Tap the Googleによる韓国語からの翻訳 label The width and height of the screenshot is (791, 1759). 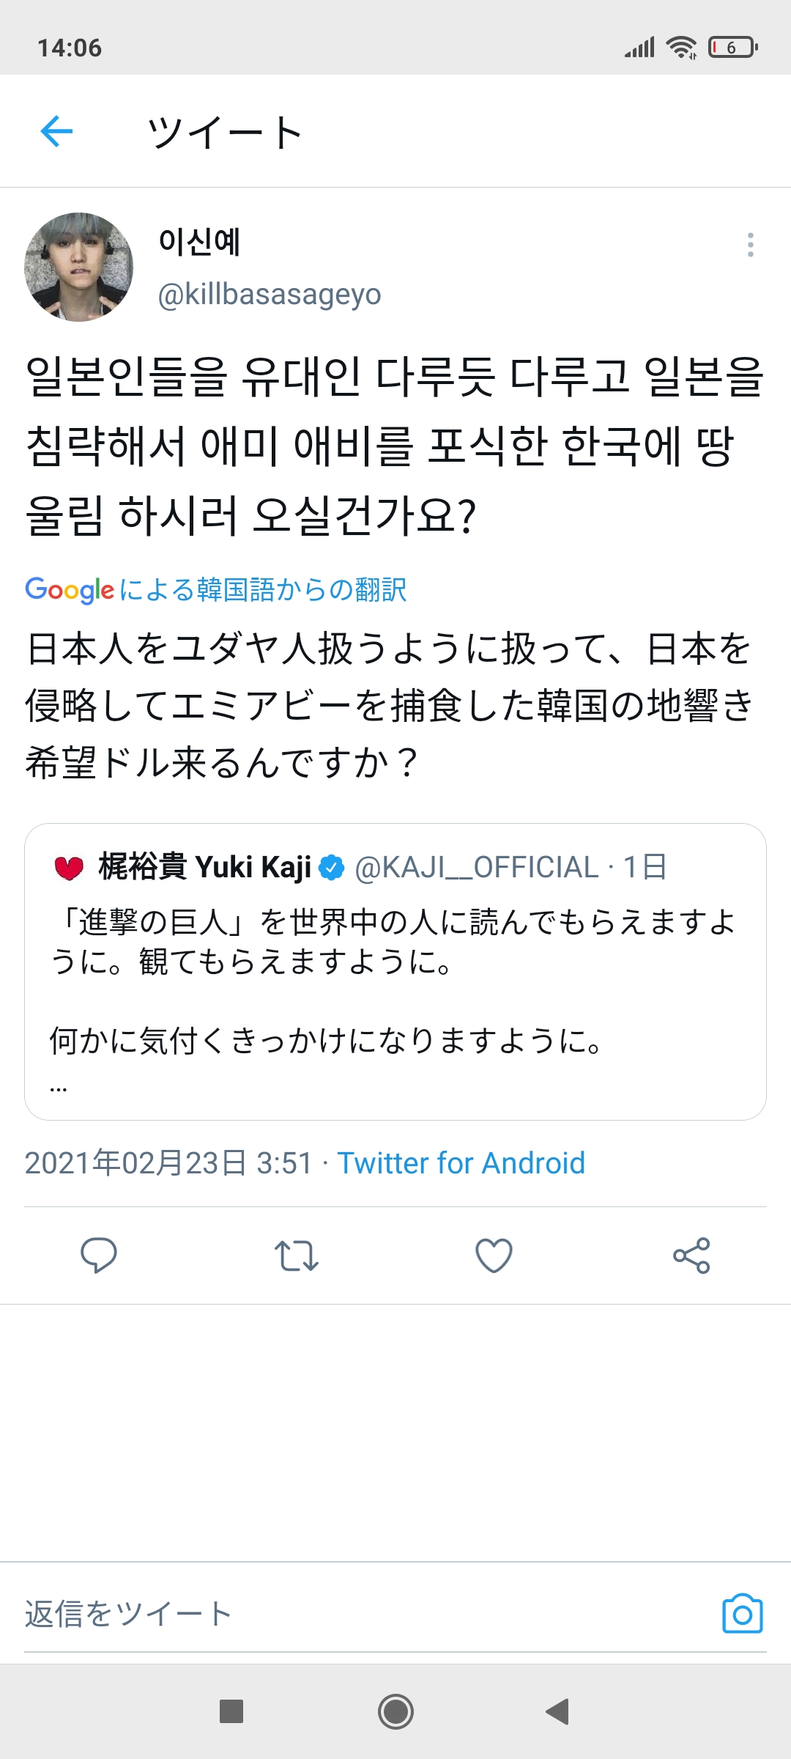click(216, 589)
